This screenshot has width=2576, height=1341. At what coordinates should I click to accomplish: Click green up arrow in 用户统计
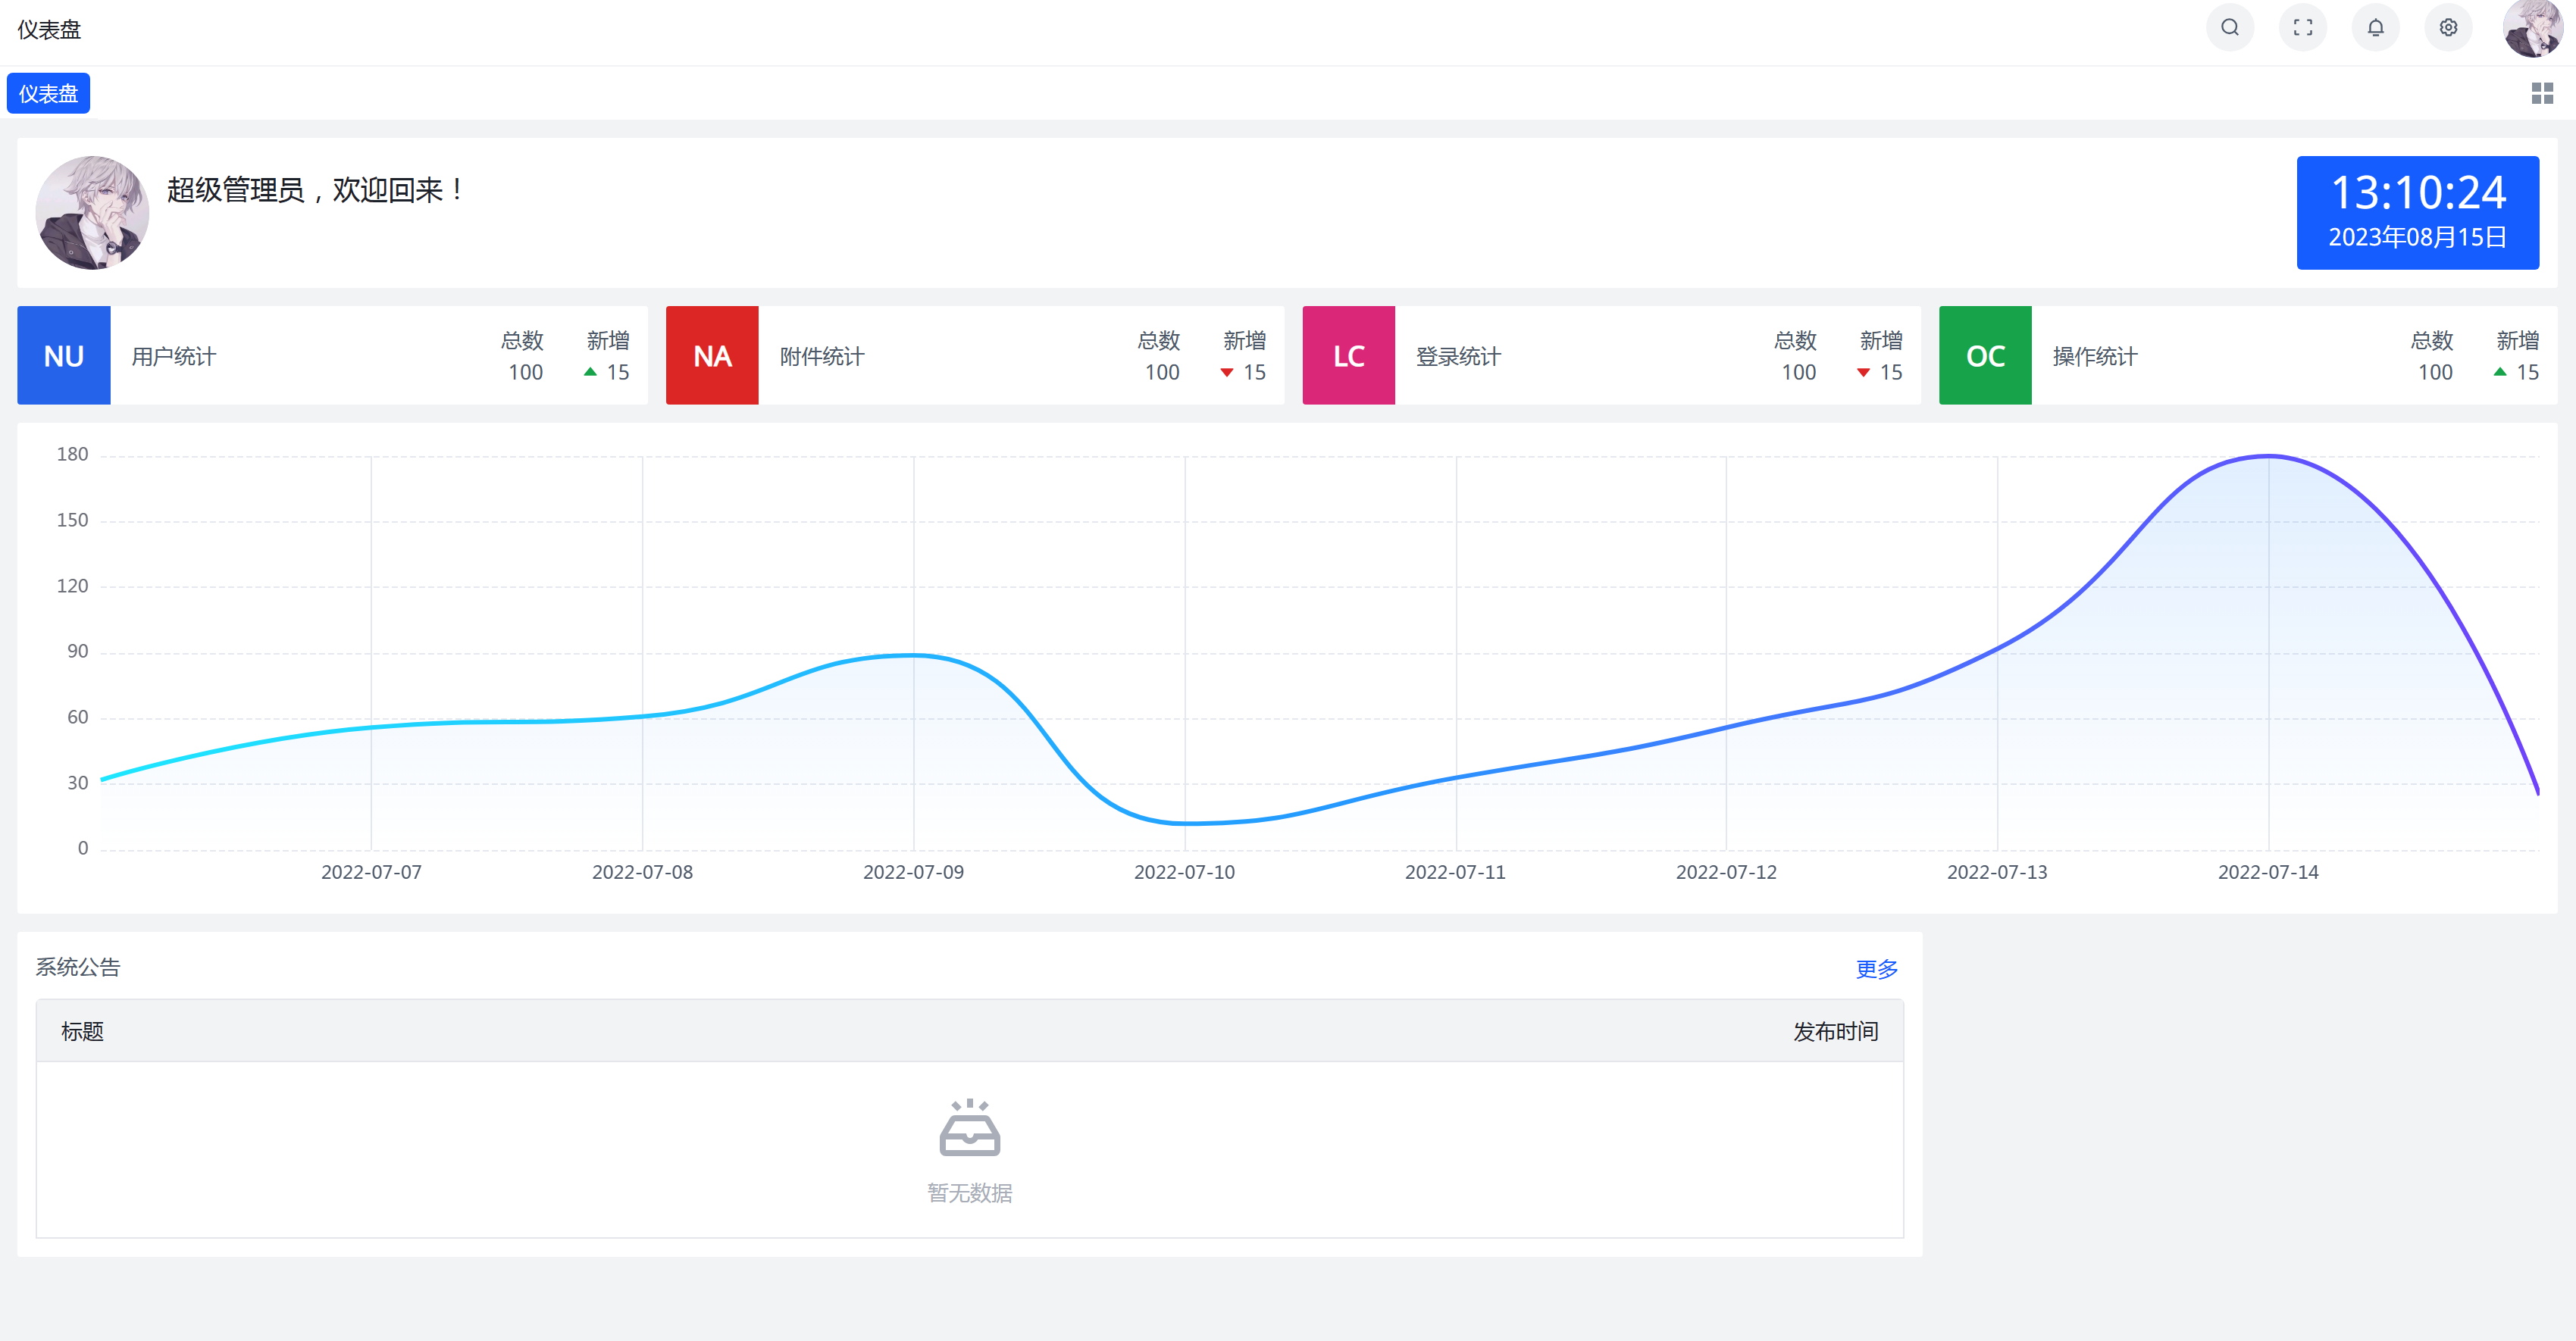590,372
